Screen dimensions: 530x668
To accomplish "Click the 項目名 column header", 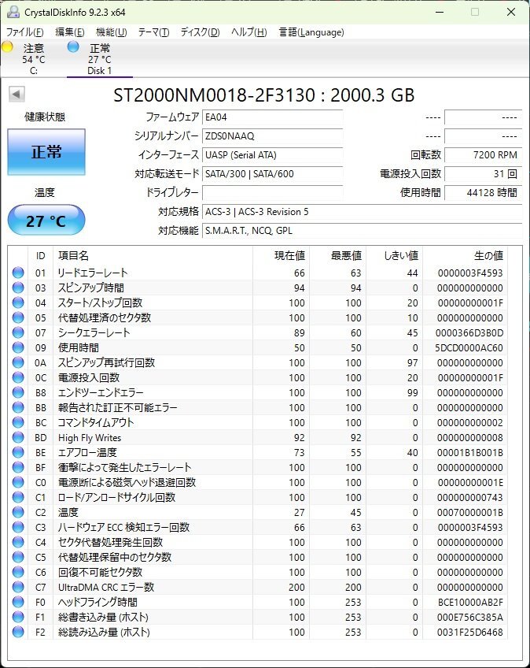I will [153, 255].
